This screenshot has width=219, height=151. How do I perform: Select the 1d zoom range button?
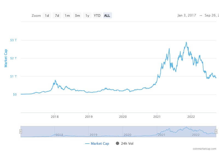(47, 16)
